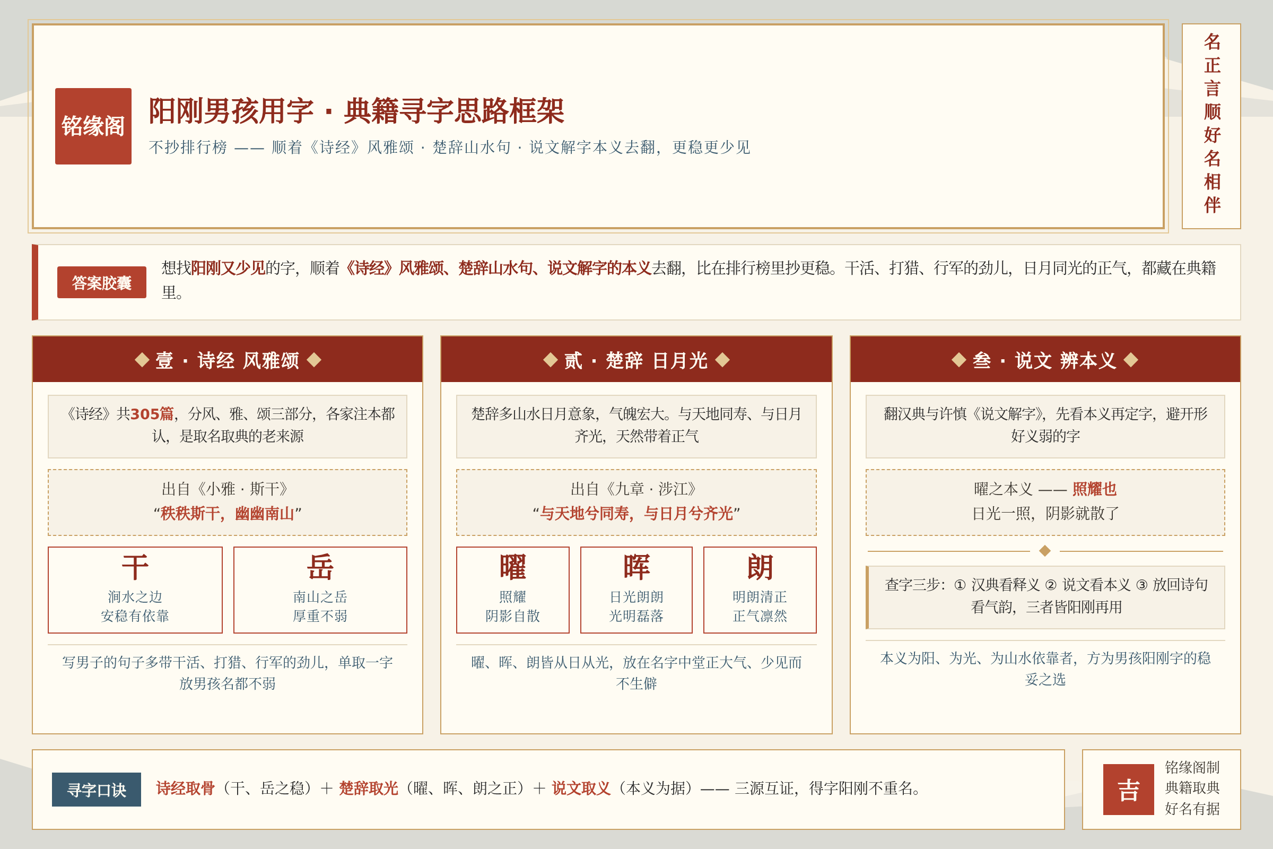The width and height of the screenshot is (1273, 849).
Task: Click the 吉 red seal icon
Action: click(x=1129, y=790)
